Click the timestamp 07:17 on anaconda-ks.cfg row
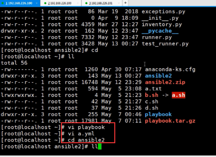 (x=133, y=69)
